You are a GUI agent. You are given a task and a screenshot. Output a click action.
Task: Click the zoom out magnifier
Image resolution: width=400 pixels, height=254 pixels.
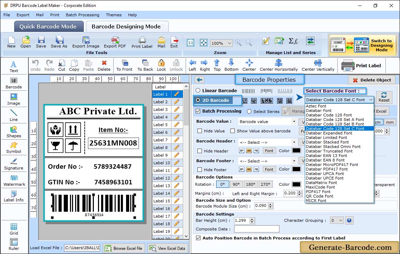coord(249,43)
